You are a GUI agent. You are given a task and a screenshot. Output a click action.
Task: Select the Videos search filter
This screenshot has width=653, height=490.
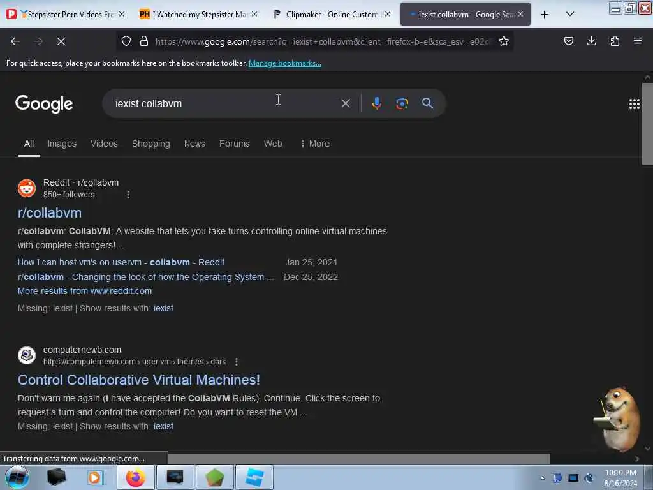pos(104,144)
